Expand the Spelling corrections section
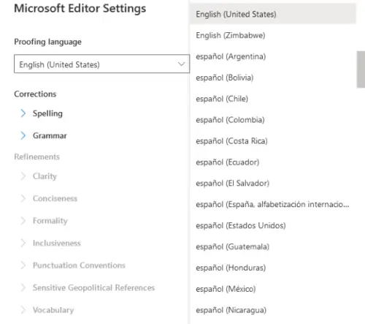This screenshot has height=324, width=365. pos(23,113)
